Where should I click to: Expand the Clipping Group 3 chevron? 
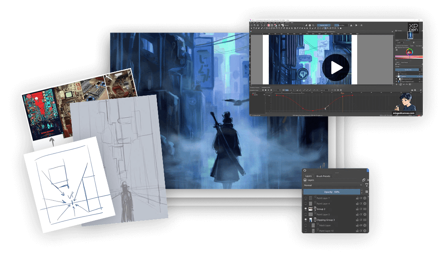click(x=315, y=221)
